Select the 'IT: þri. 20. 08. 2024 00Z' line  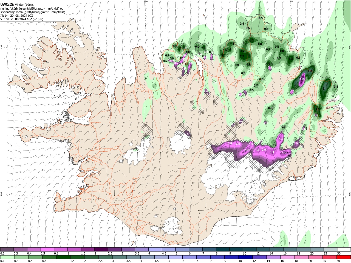coord(17,16)
